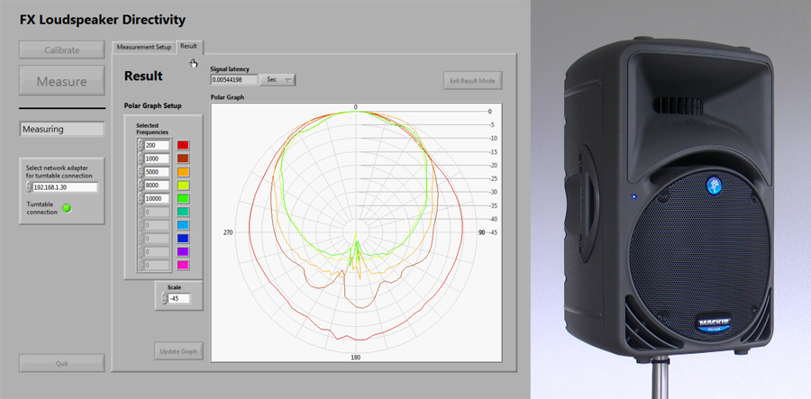This screenshot has height=399, width=811.
Task: Adjust the Scale stepper arrows
Action: [163, 298]
